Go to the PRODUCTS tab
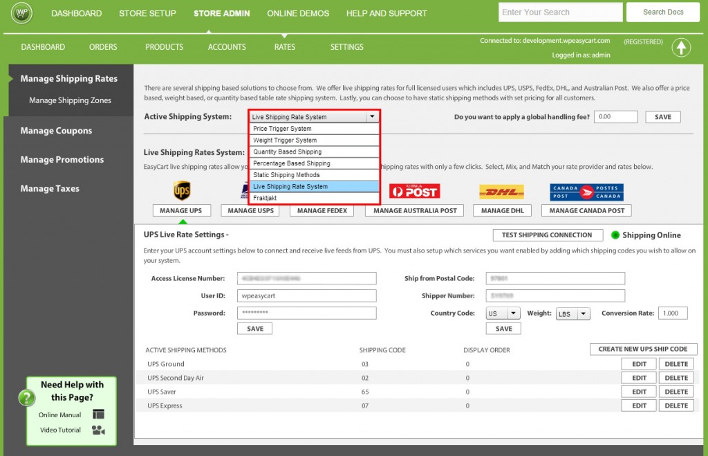The image size is (708, 456). [x=165, y=47]
